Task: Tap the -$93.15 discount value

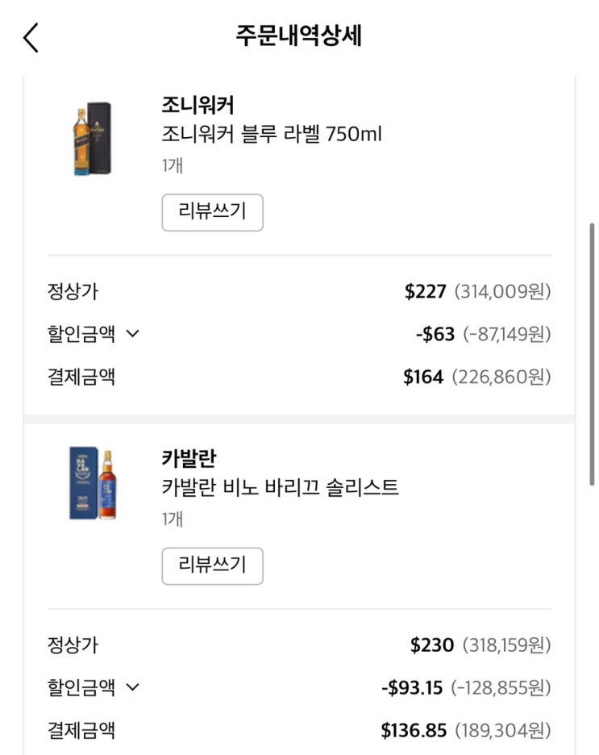Action: [412, 688]
